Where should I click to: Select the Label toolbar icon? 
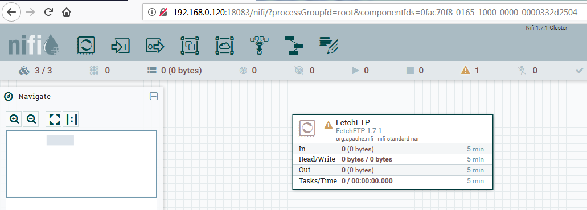point(329,46)
